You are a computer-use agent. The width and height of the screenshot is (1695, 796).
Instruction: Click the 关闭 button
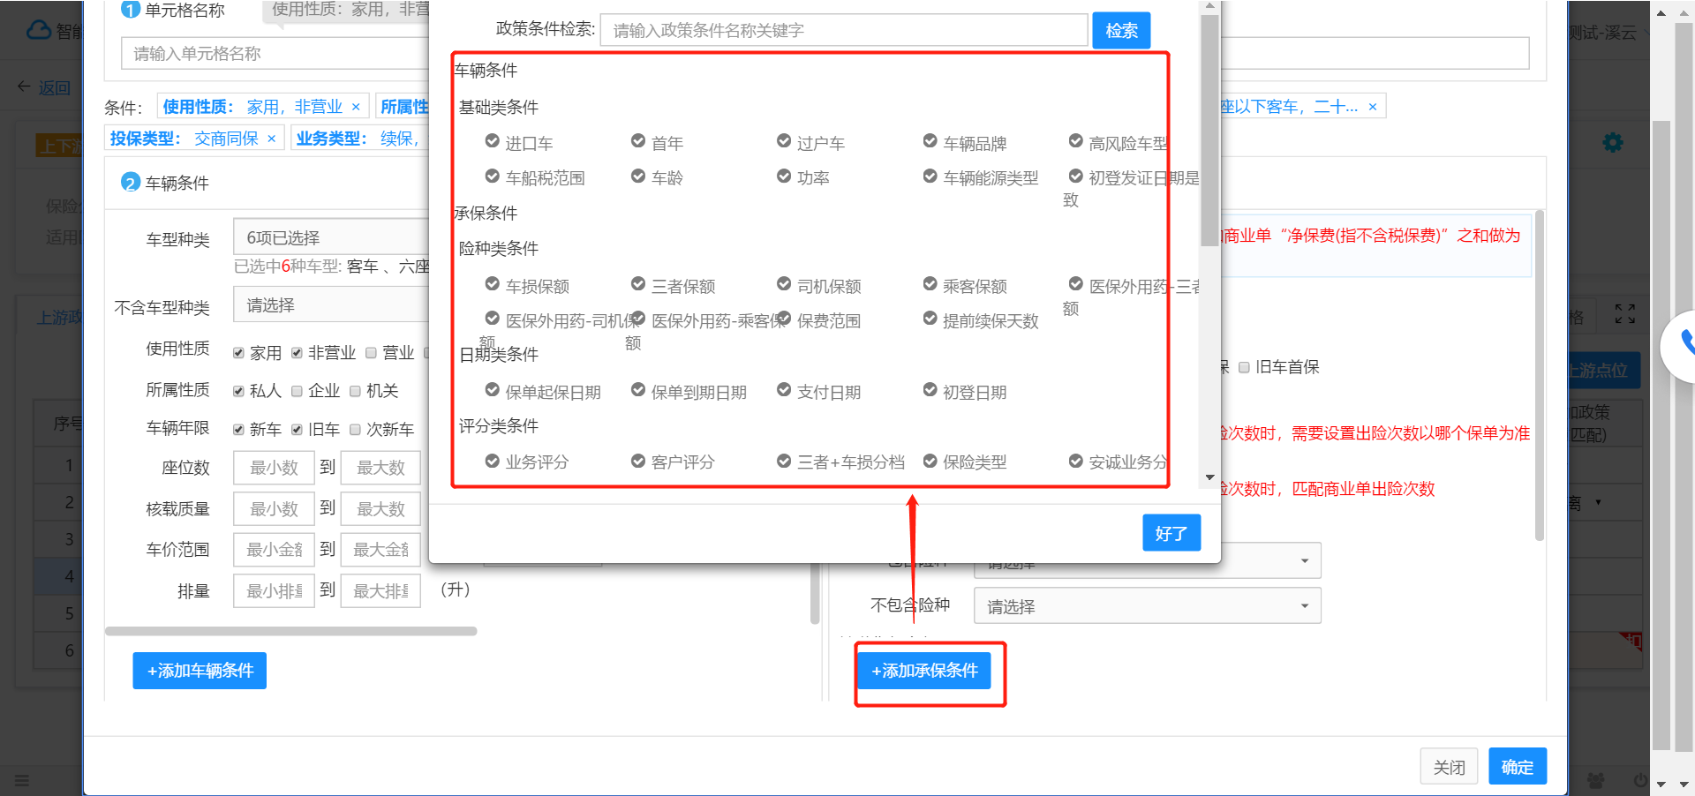coord(1449,767)
